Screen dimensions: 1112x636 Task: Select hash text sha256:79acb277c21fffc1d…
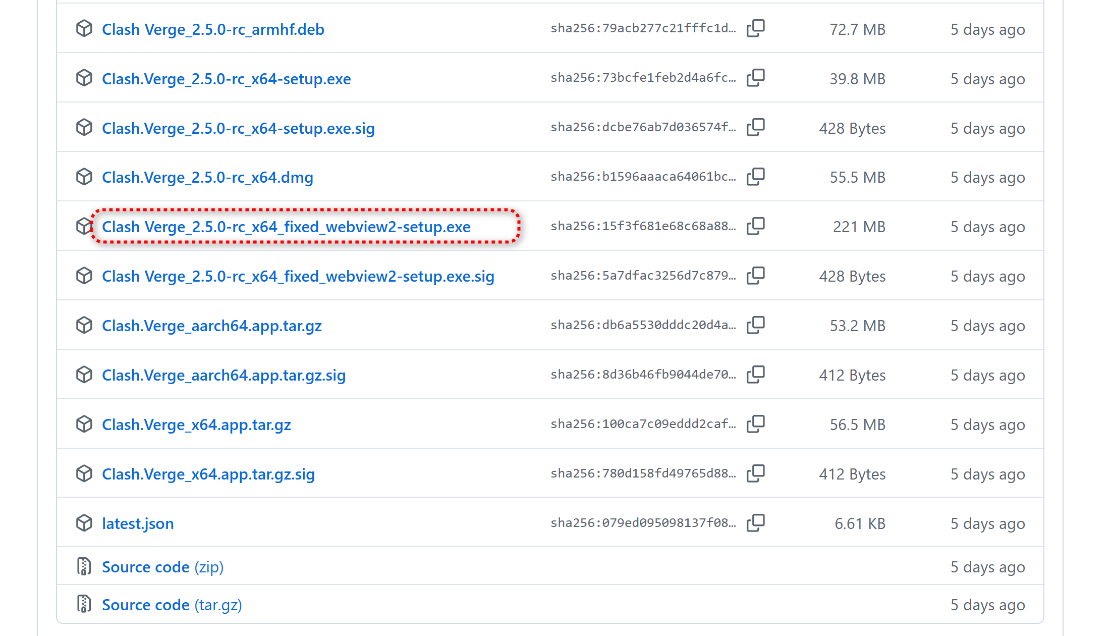pos(643,28)
